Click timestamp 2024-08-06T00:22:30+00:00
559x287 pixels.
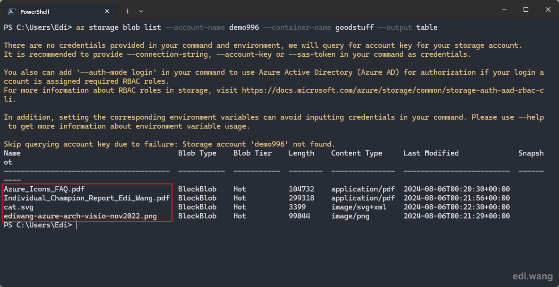[x=456, y=207]
